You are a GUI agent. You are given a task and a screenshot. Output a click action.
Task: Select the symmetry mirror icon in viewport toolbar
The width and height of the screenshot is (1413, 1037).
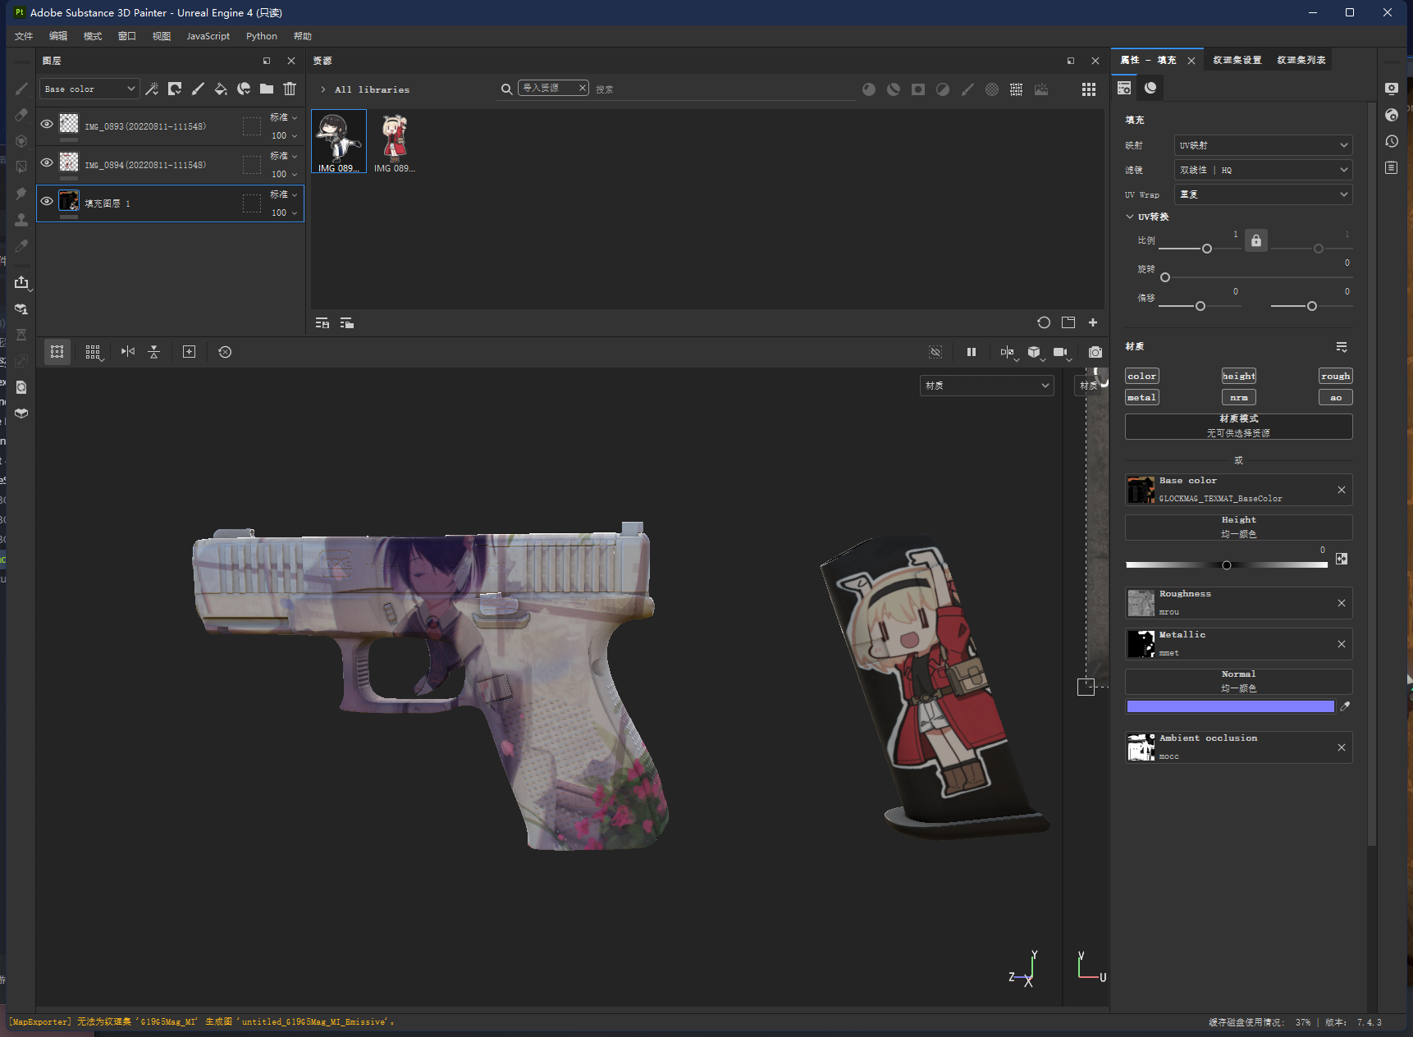128,351
